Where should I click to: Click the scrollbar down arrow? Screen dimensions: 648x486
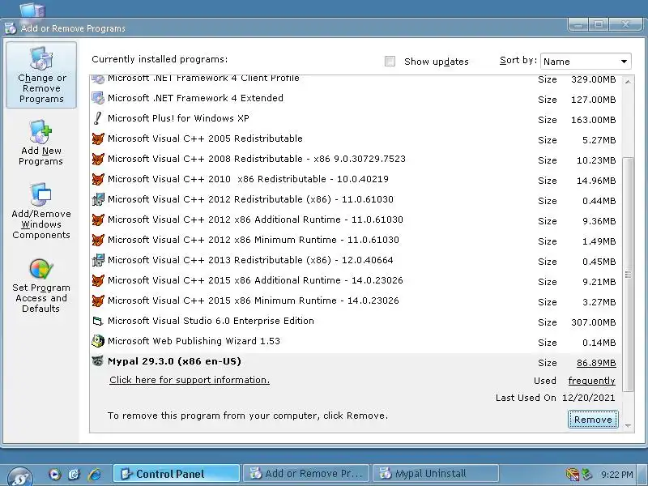(628, 426)
